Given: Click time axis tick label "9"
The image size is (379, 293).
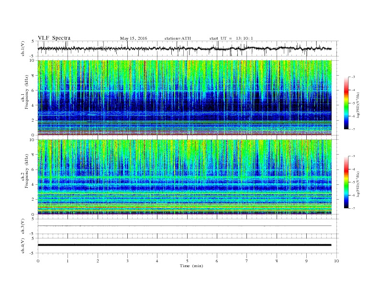Looking at the screenshot, I should [306, 261].
